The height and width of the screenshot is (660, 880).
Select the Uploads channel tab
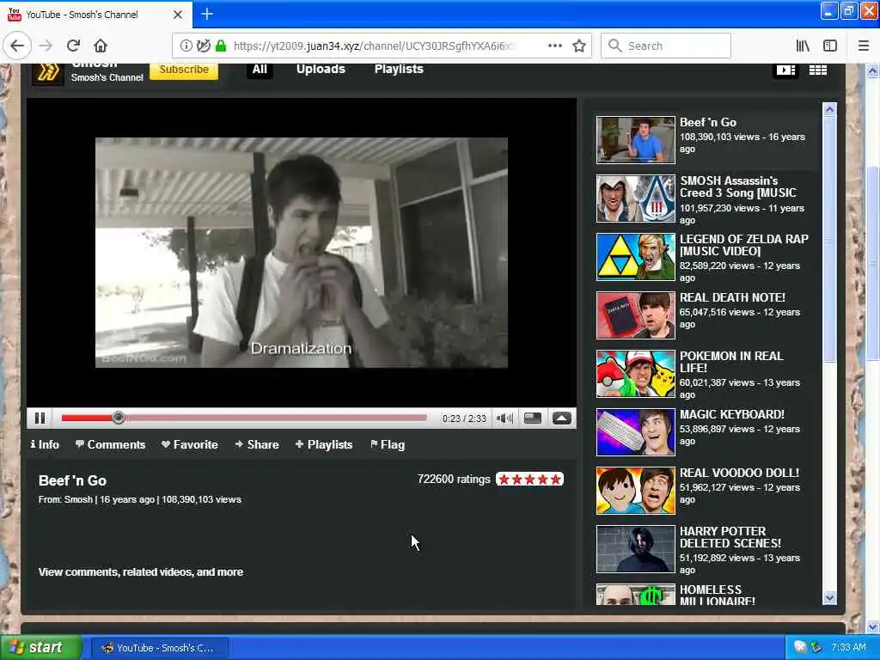[321, 69]
